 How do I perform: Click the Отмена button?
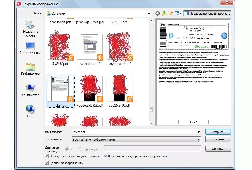point(218,139)
